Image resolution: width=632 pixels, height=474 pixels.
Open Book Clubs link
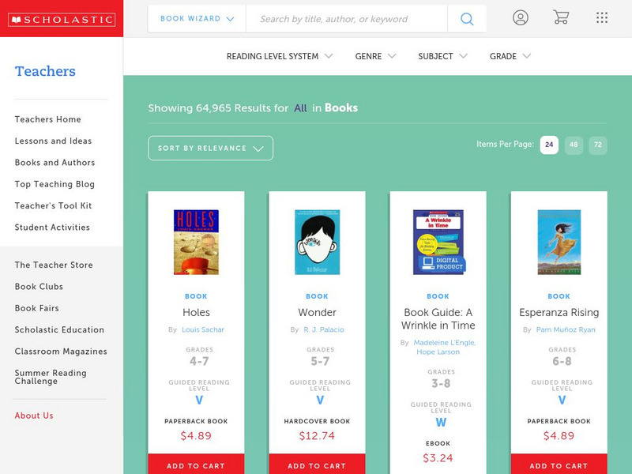[x=39, y=287]
